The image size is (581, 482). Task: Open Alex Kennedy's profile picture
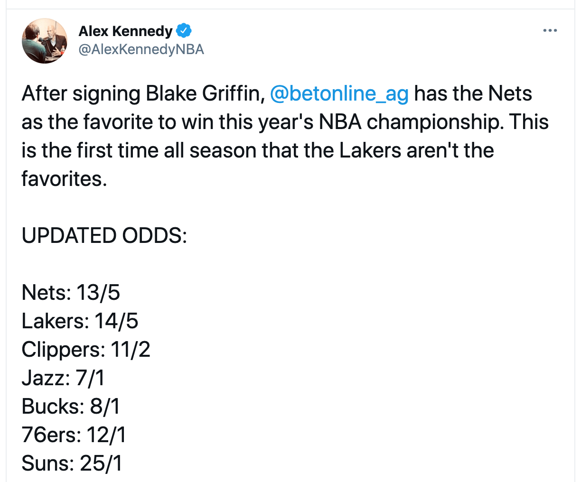45,41
